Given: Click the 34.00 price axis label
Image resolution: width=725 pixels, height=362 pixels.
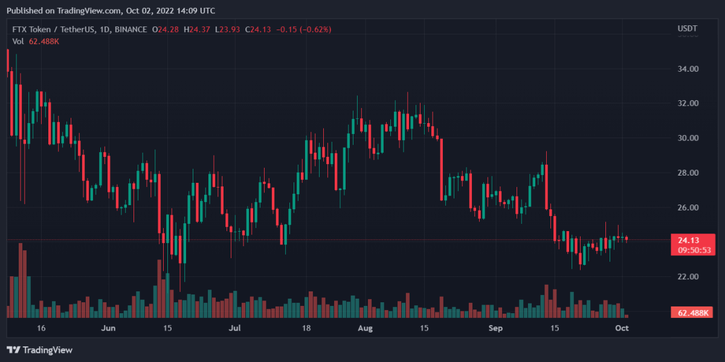Looking at the screenshot, I should [688, 69].
